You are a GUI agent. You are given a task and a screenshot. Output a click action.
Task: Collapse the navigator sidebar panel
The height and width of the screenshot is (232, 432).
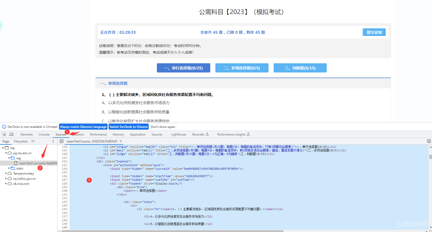coord(62,141)
